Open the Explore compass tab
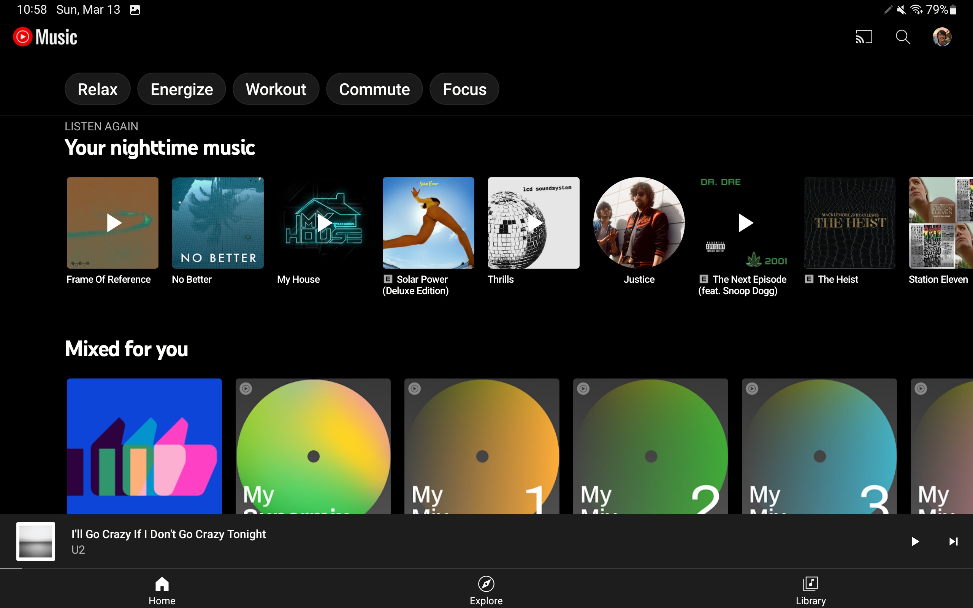The height and width of the screenshot is (608, 973). [486, 589]
